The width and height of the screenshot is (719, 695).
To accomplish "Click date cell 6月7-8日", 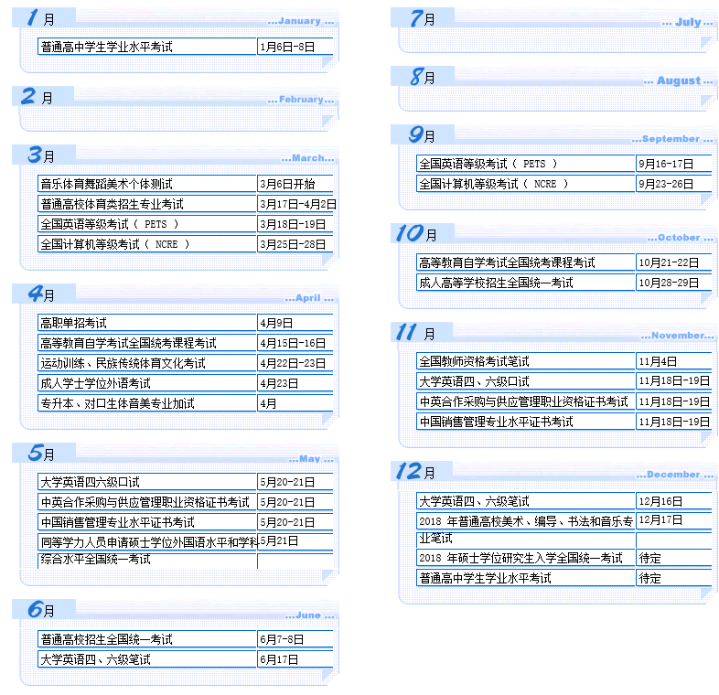I will pos(295,639).
